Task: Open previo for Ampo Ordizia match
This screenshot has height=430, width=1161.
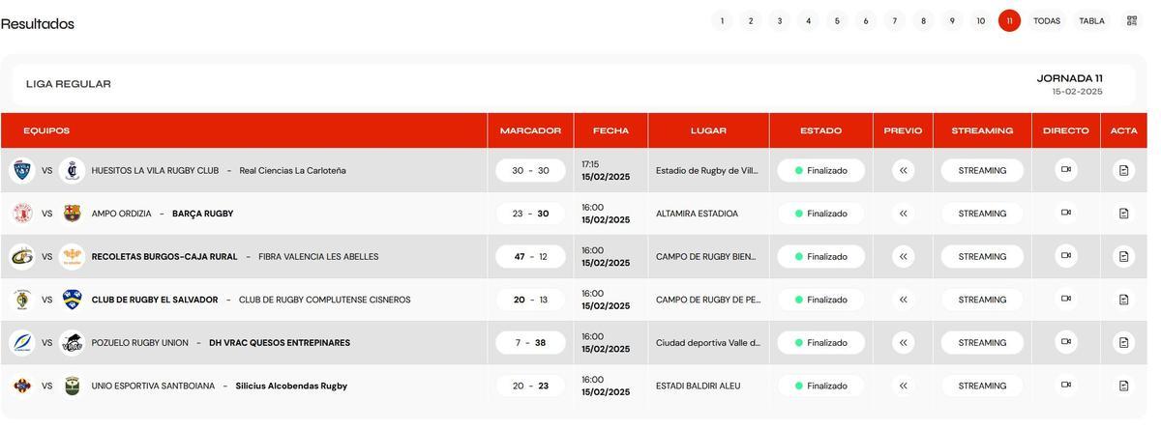Action: point(904,214)
